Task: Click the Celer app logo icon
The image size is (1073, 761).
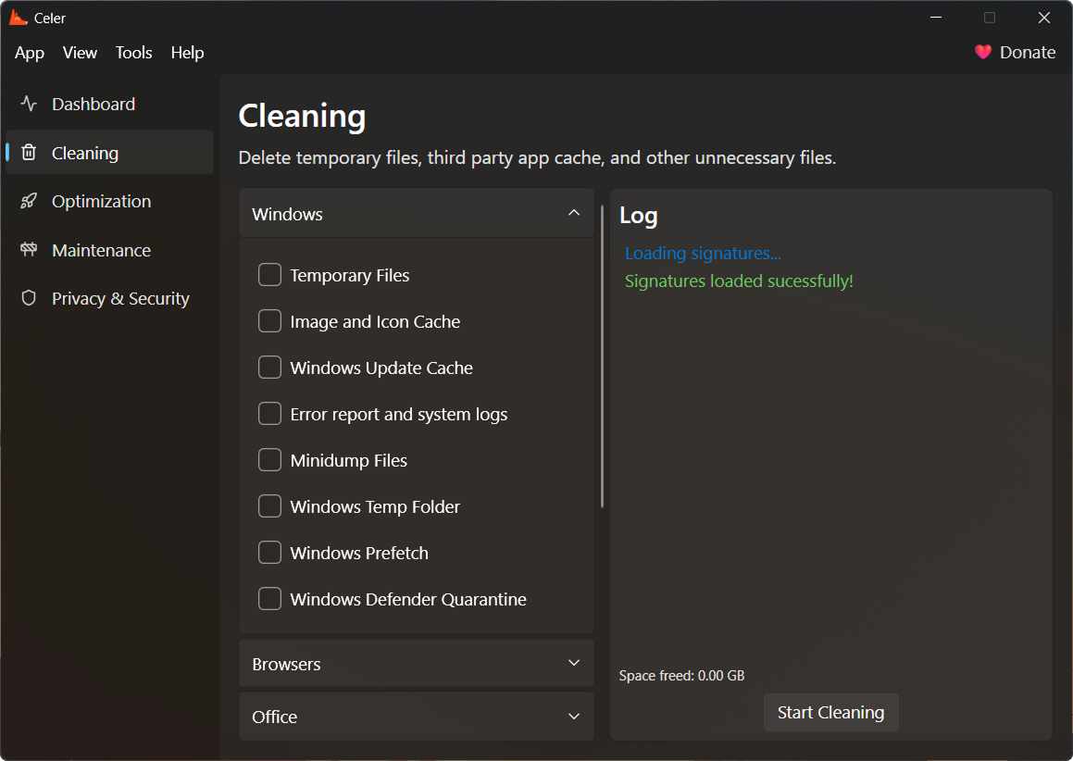Action: coord(19,18)
